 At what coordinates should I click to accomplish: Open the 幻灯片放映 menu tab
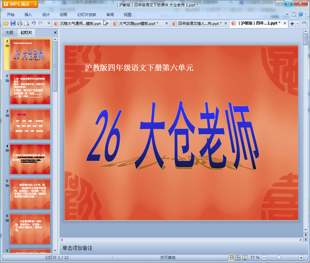tap(87, 15)
